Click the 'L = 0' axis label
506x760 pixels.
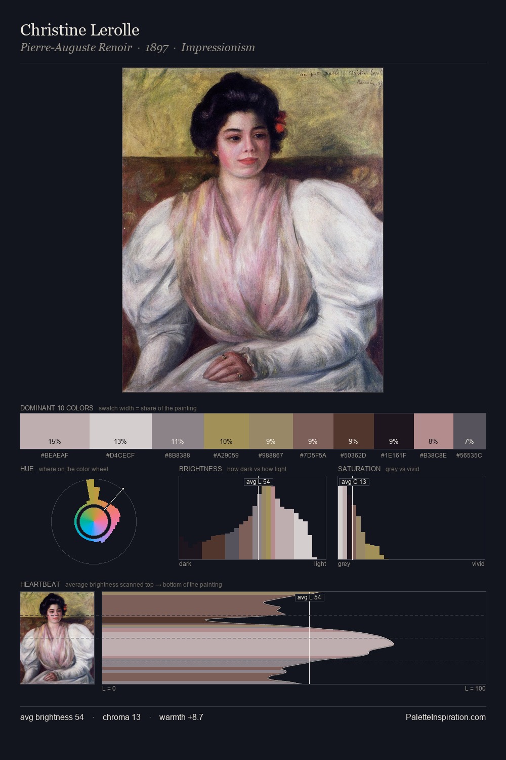click(109, 688)
